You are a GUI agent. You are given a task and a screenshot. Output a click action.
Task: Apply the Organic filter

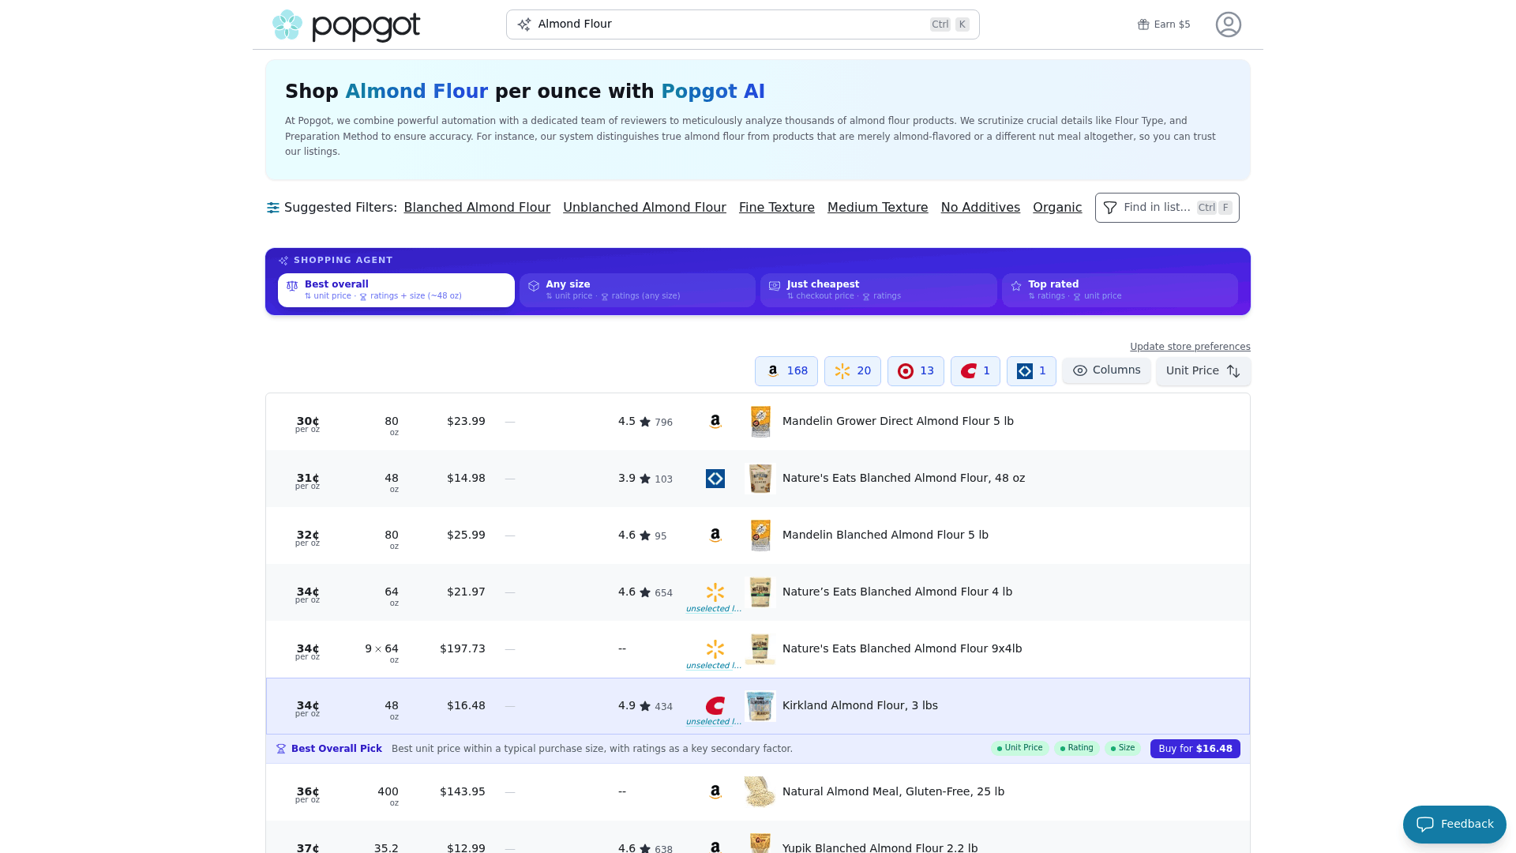click(1057, 208)
